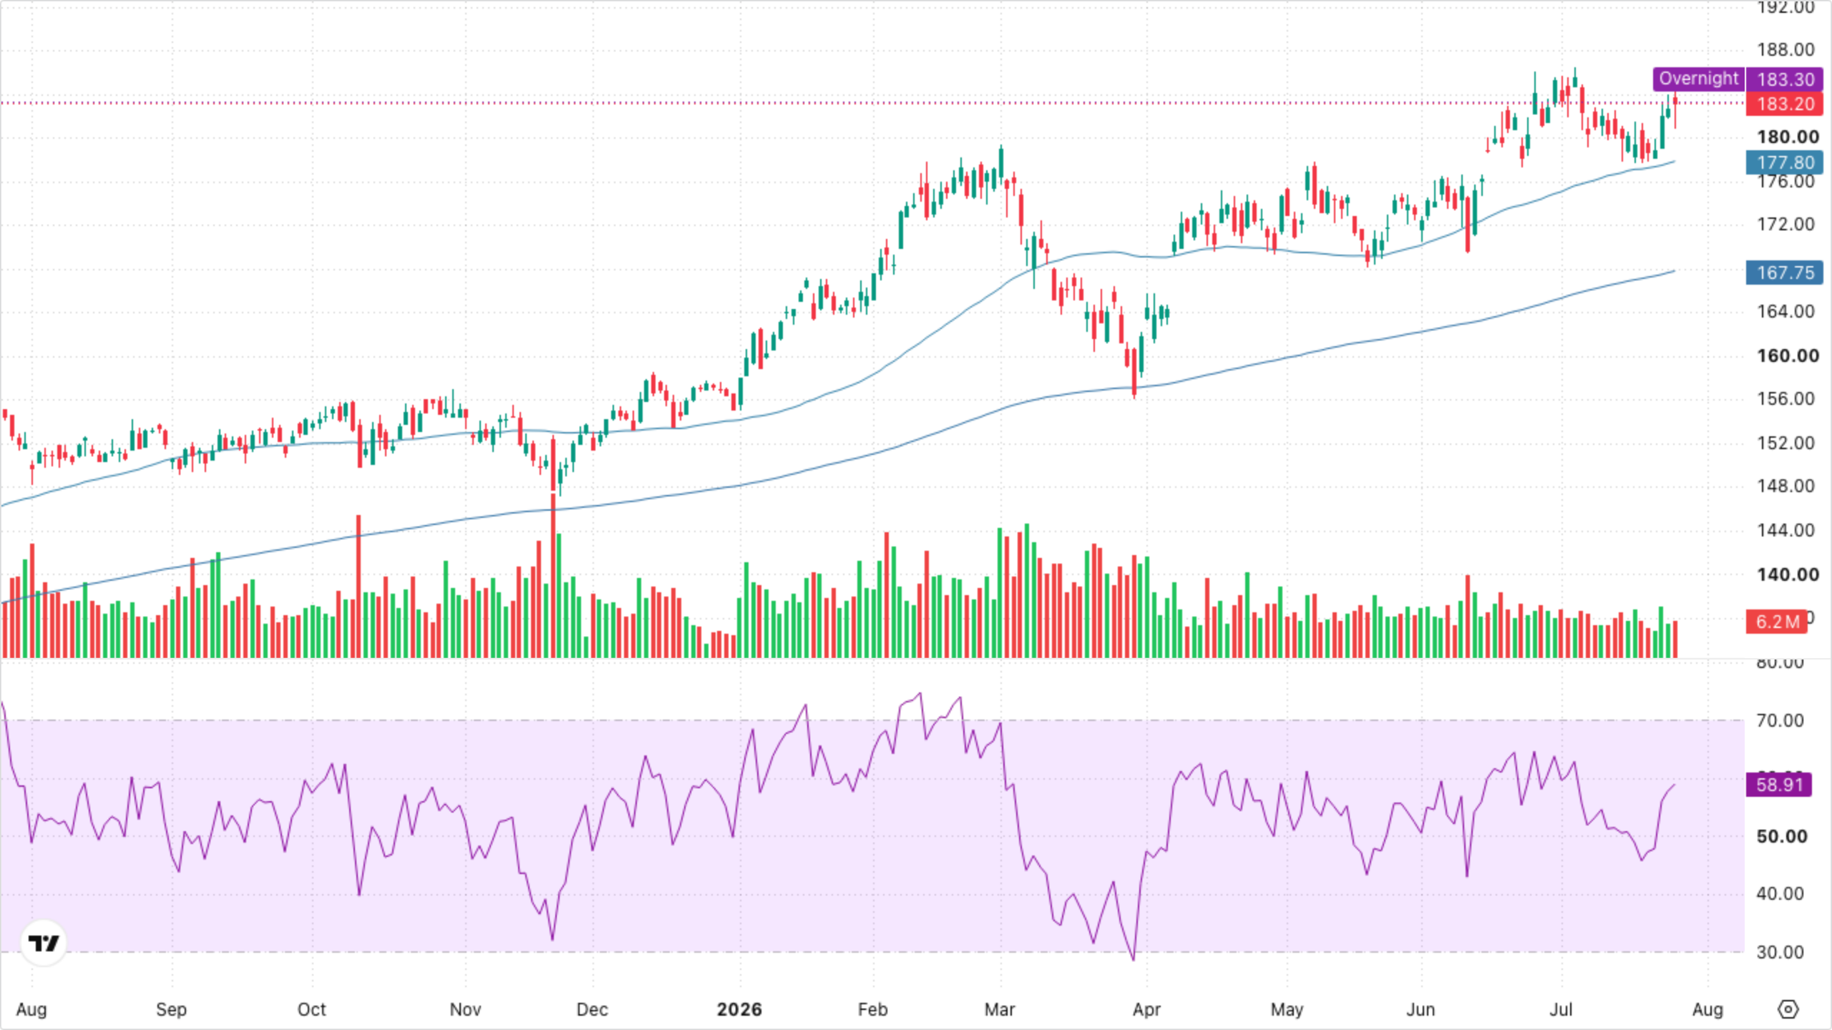The image size is (1832, 1030).
Task: Click the Dec label on time axis
Action: coord(592,1009)
